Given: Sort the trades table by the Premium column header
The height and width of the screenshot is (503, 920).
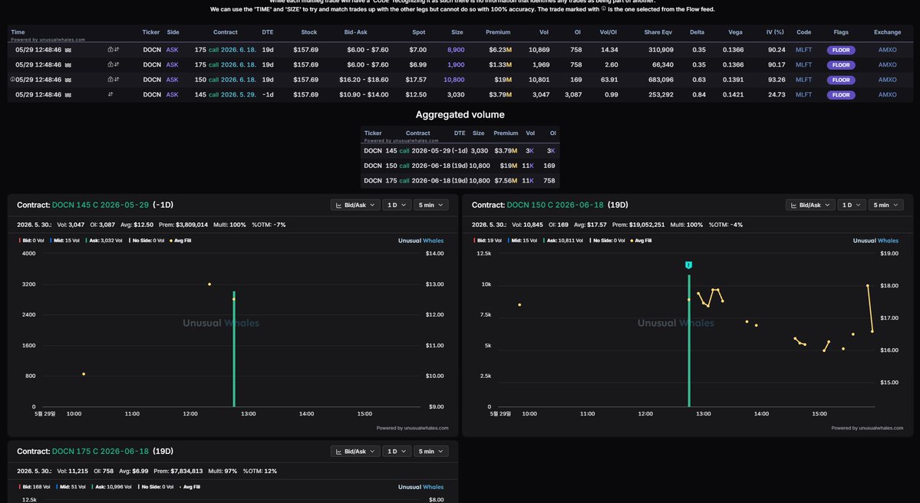Looking at the screenshot, I should (x=497, y=32).
